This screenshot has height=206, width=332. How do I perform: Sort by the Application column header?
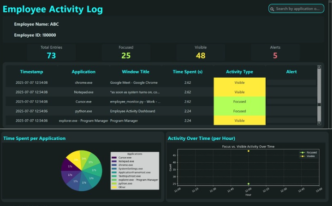tap(83, 72)
